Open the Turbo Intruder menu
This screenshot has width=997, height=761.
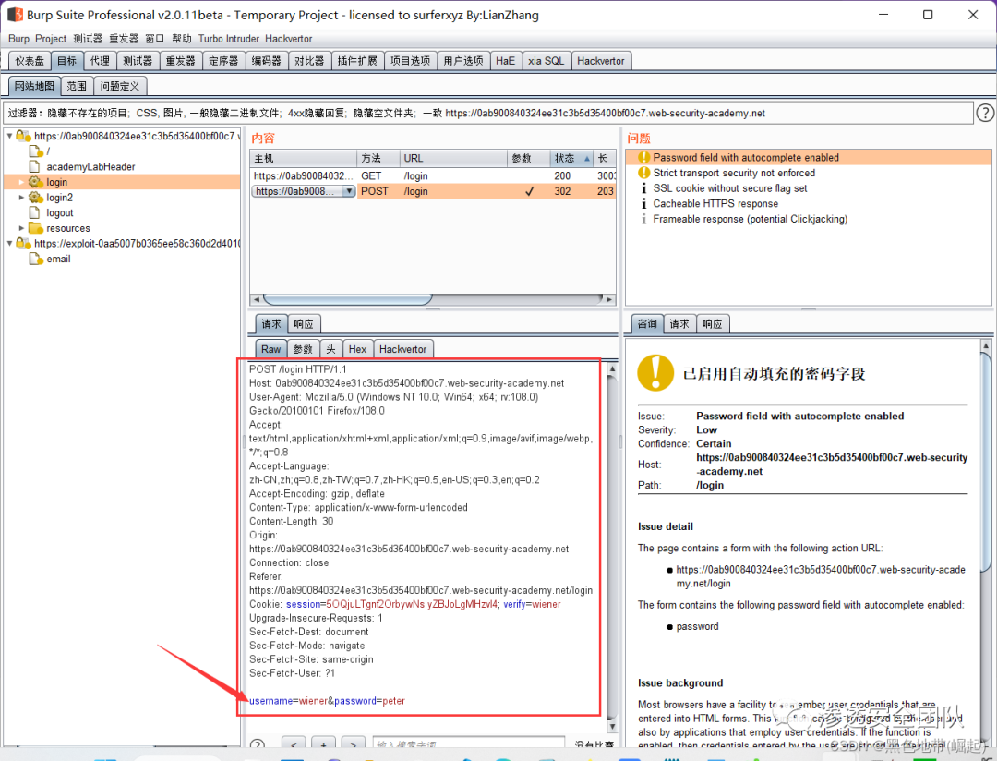pos(229,39)
